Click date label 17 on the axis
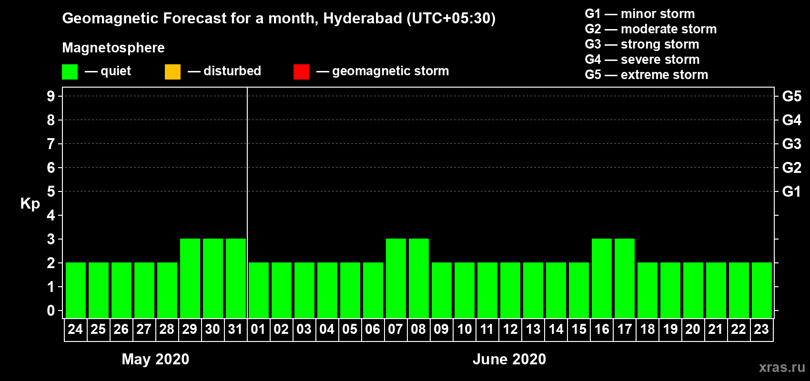The height and width of the screenshot is (381, 810). click(x=624, y=330)
